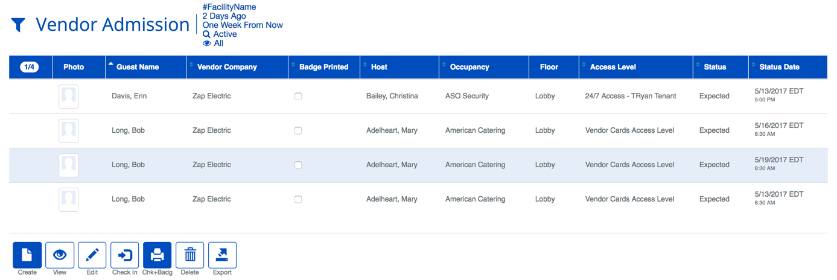
Task: Sort by Vendor Company column header
Action: (227, 67)
